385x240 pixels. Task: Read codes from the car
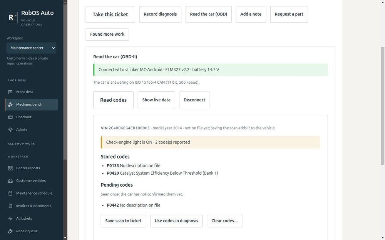[x=114, y=100]
